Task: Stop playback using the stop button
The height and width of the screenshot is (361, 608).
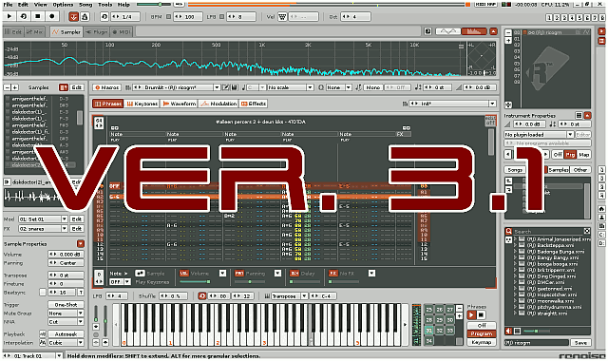Action: (38, 16)
